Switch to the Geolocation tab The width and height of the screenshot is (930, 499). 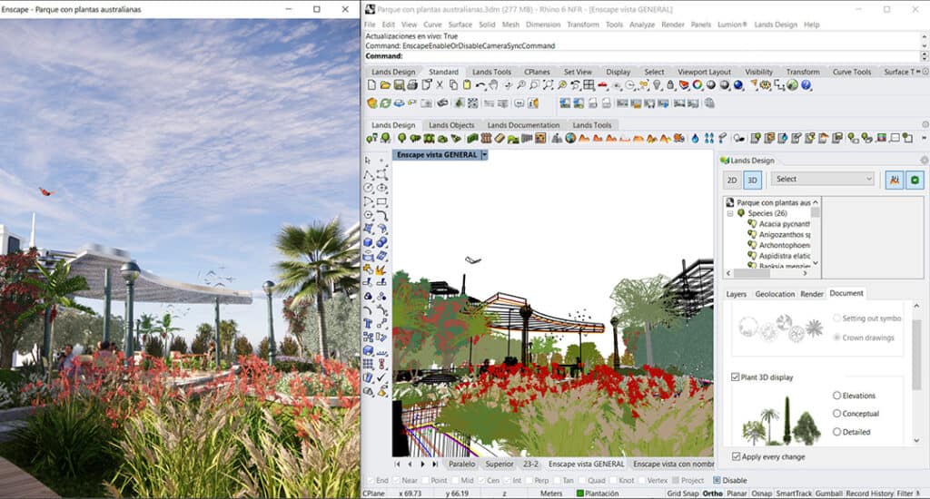[x=774, y=294]
